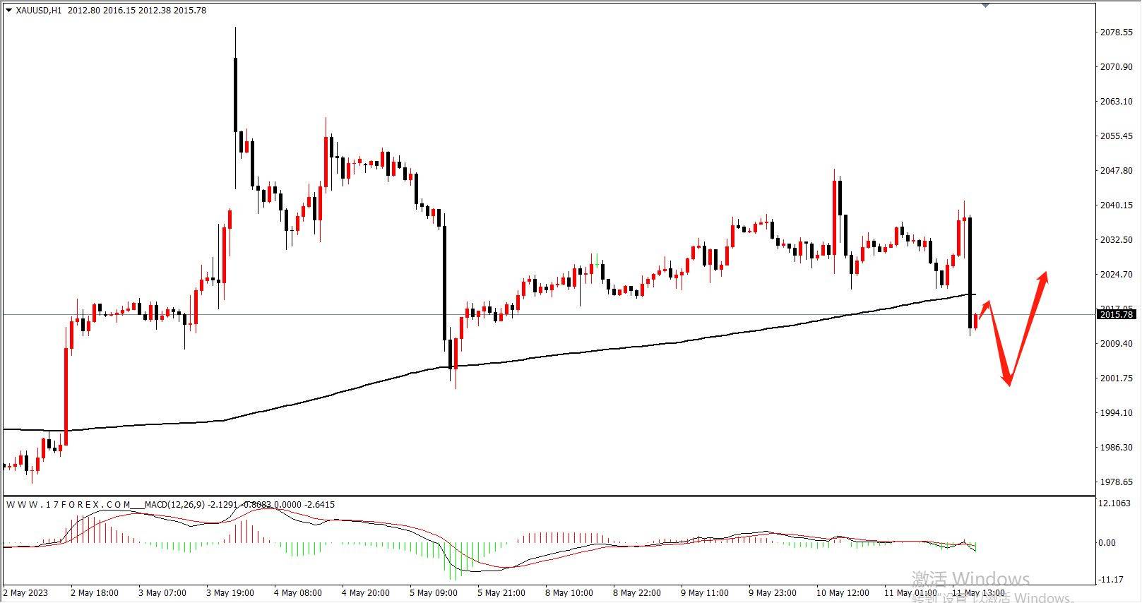Click the high price value 2016.15 in the header

tap(120, 11)
